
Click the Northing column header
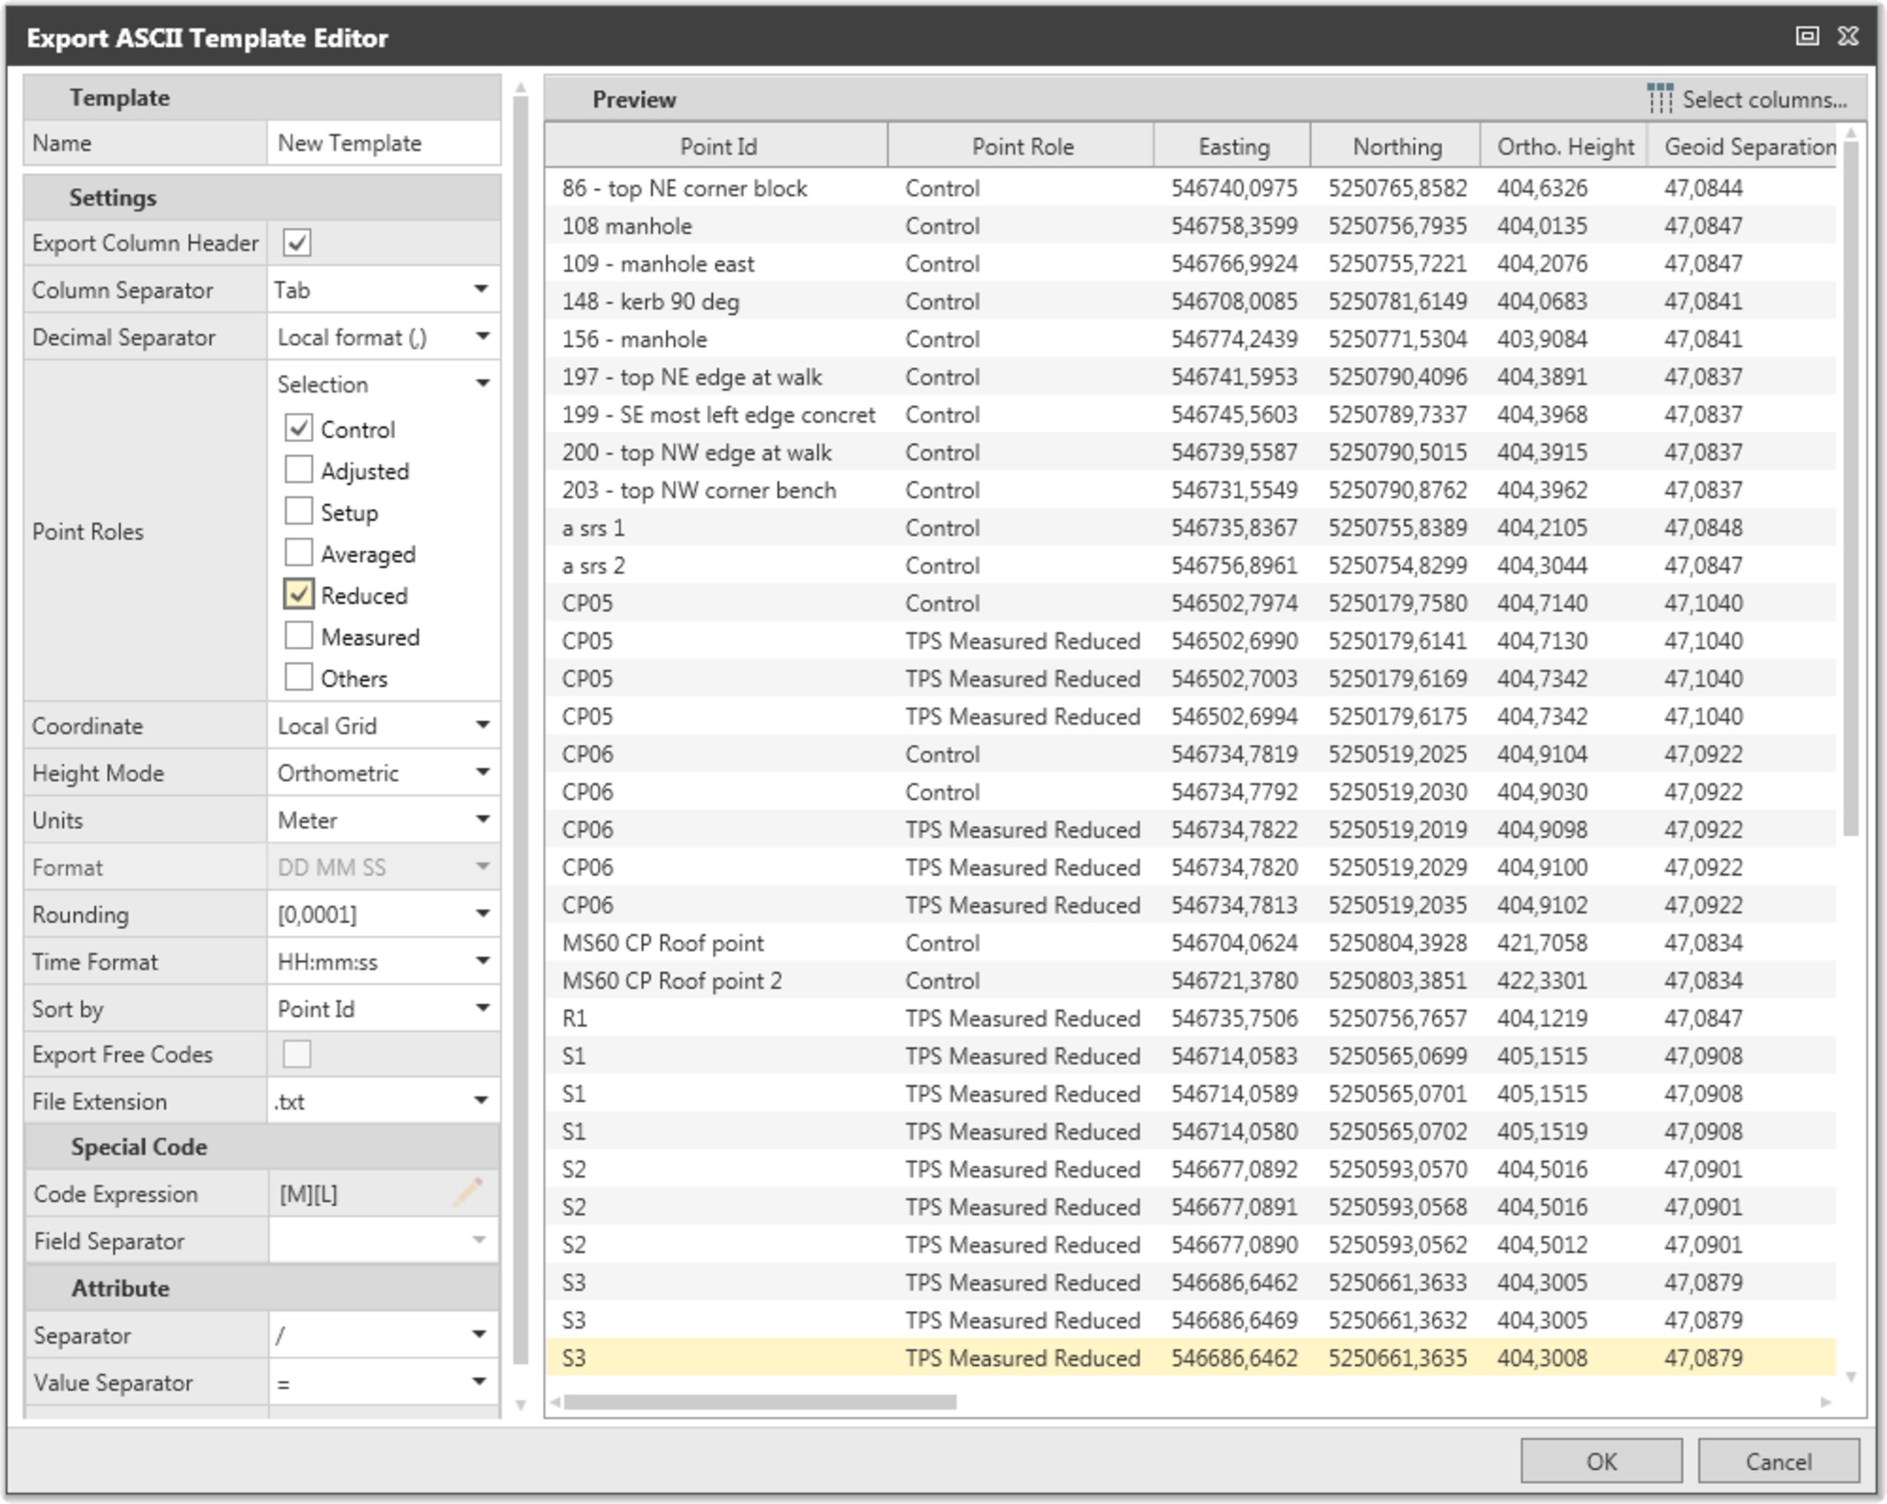tap(1396, 146)
